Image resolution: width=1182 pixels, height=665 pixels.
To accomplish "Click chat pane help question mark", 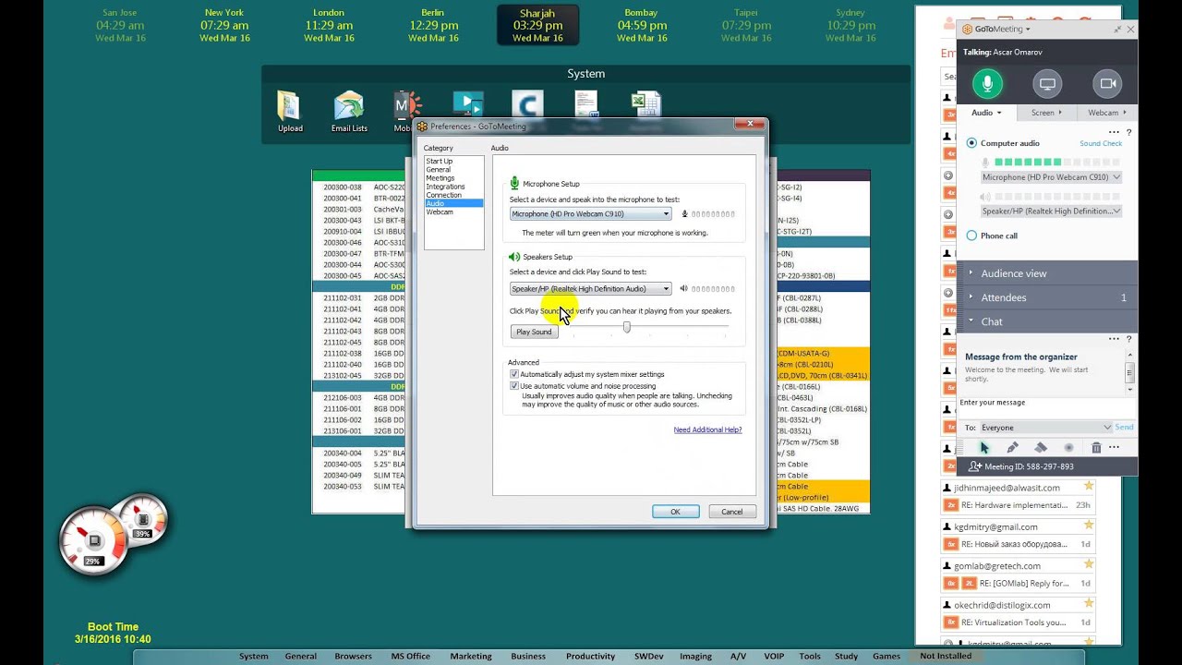I will click(1128, 339).
